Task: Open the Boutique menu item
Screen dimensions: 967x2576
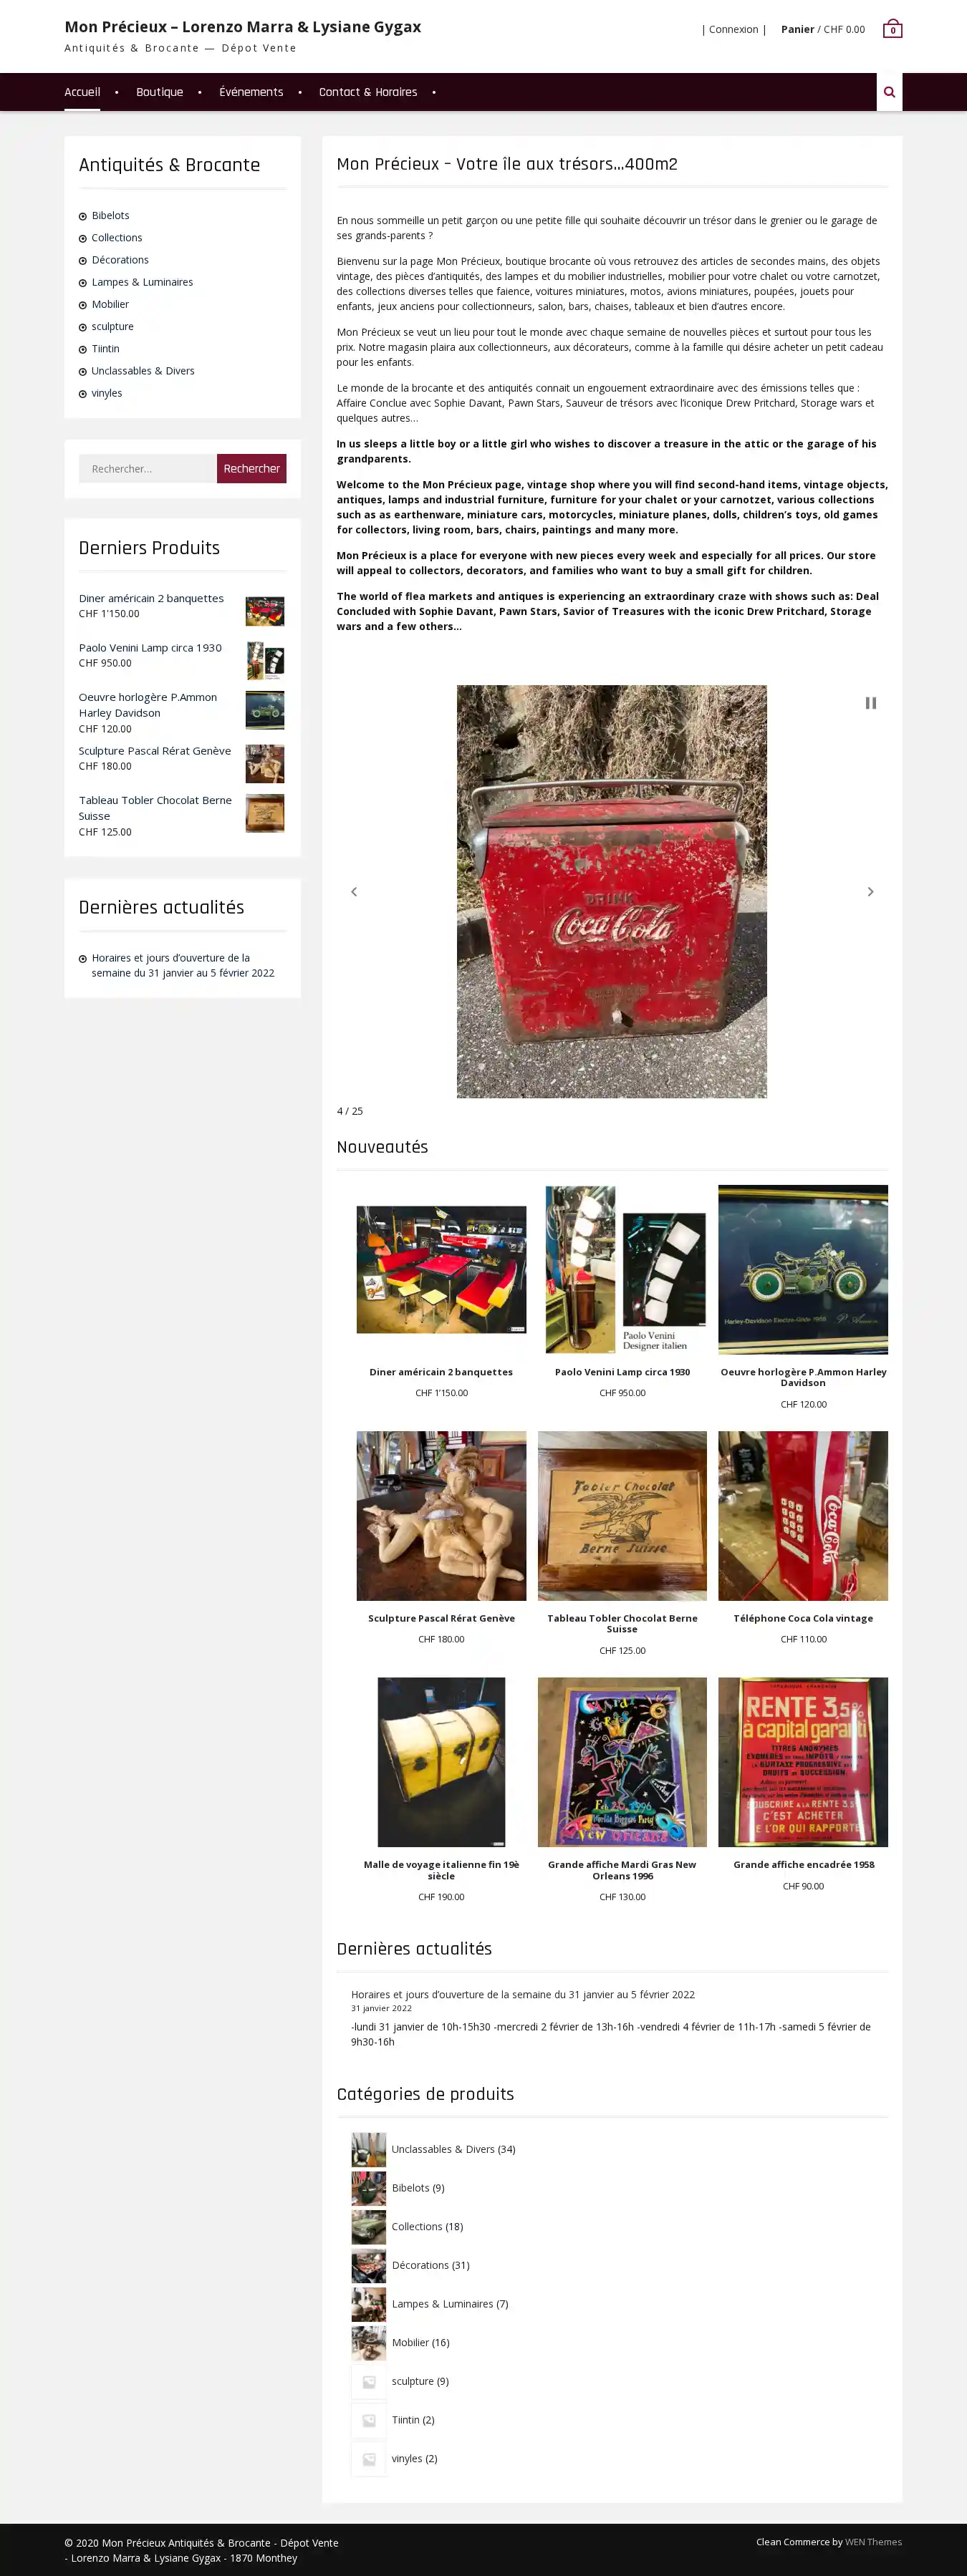Action: click(x=160, y=92)
